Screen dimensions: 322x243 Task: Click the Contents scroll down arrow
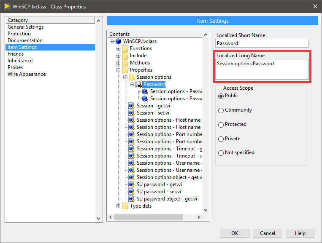(x=206, y=210)
